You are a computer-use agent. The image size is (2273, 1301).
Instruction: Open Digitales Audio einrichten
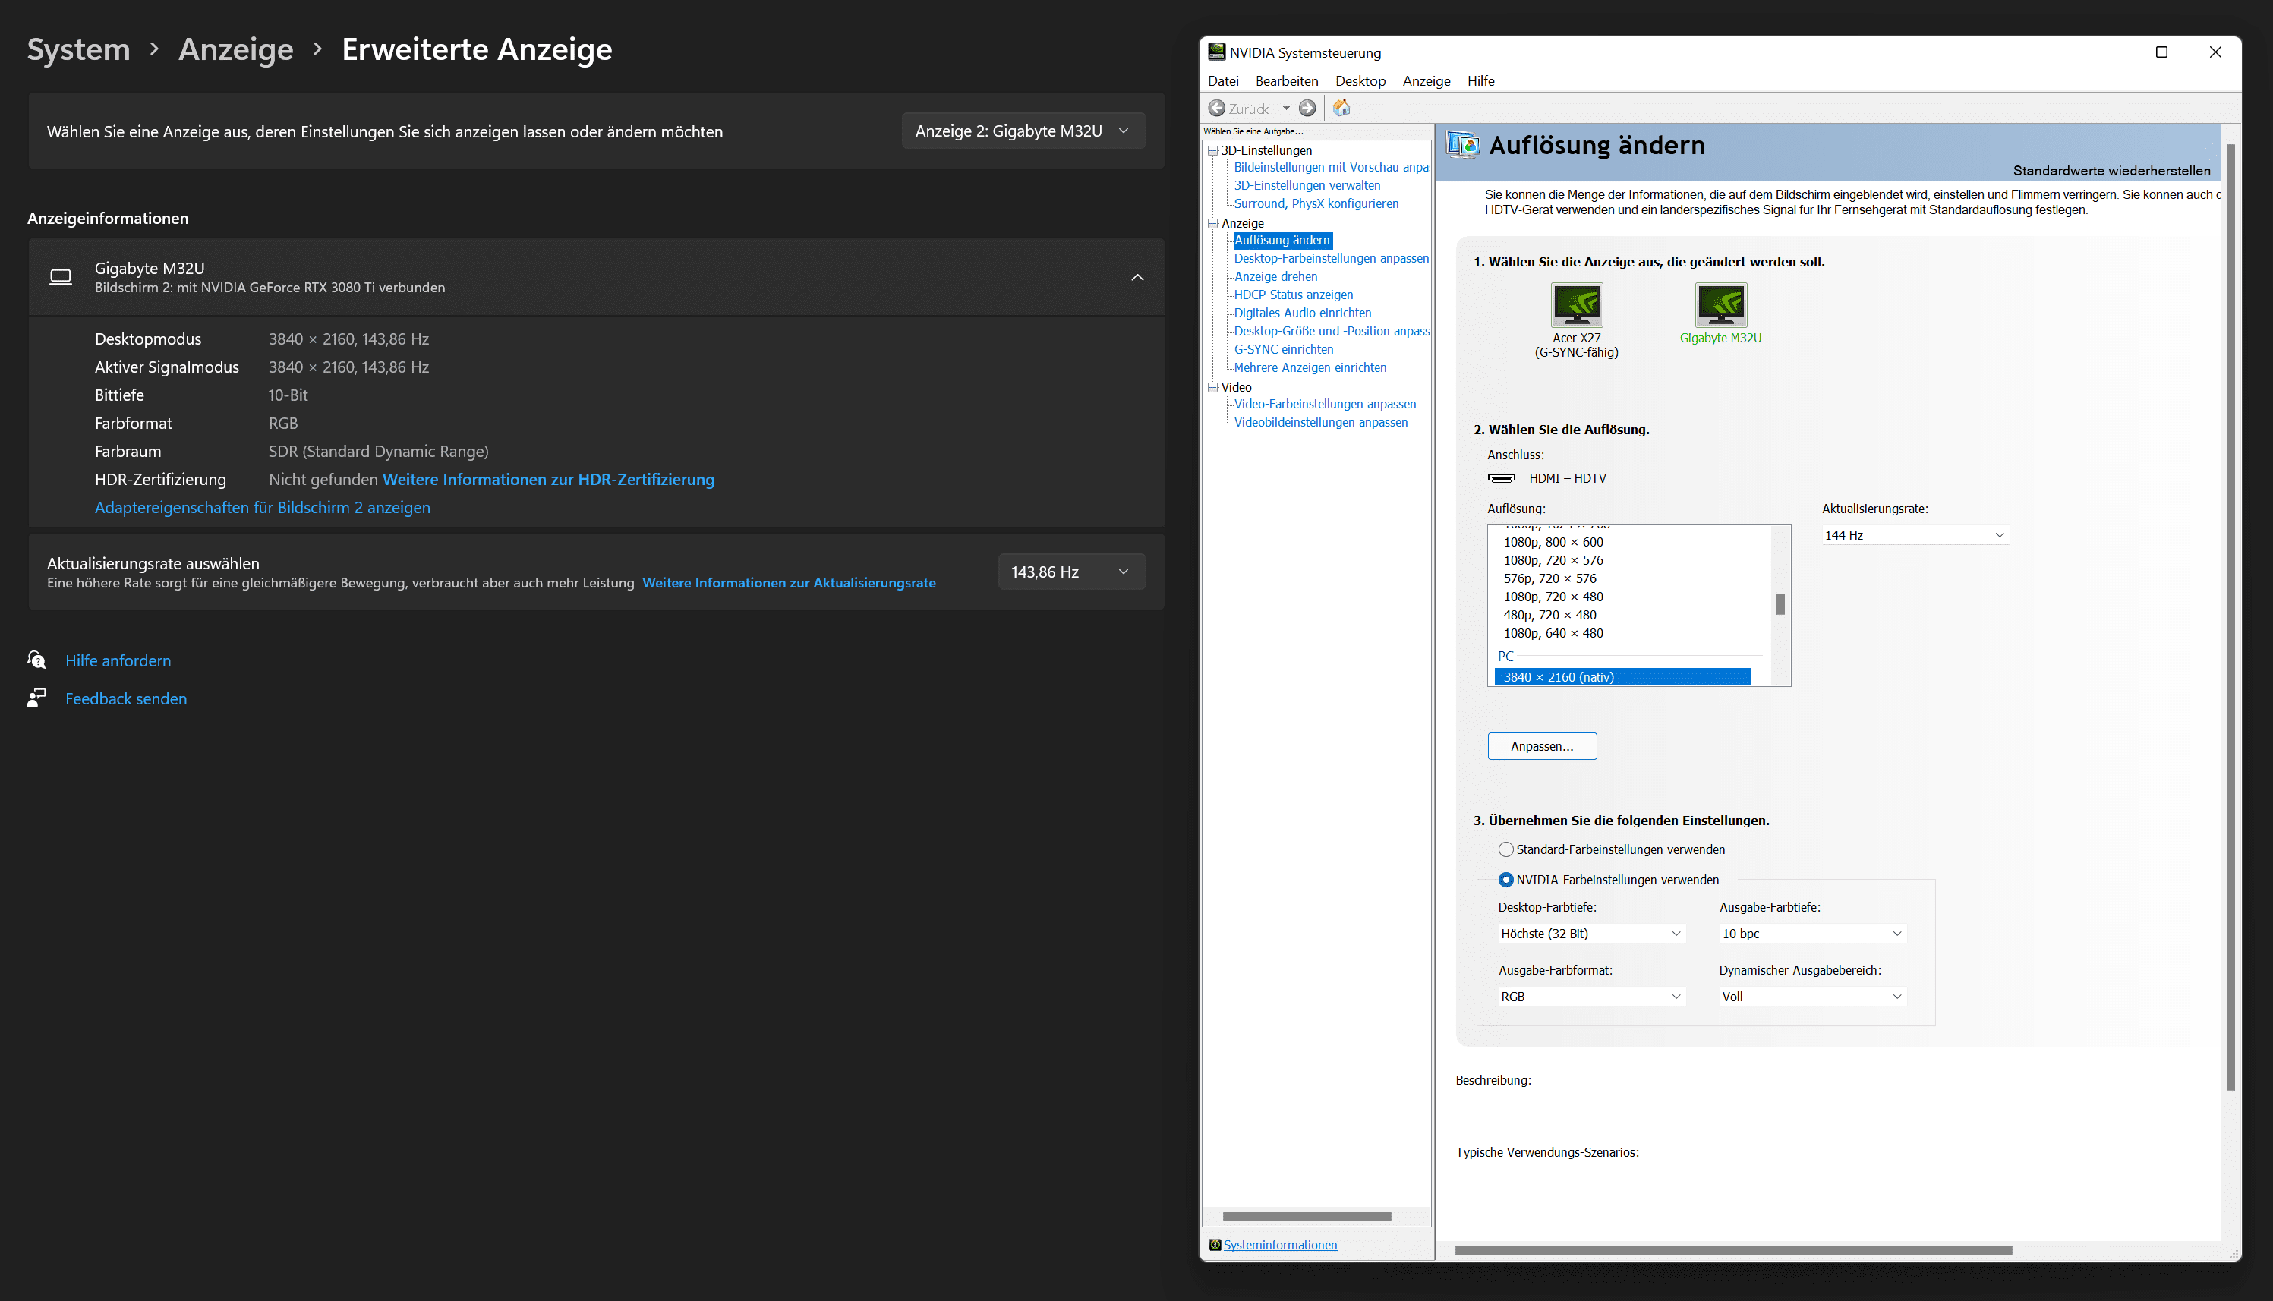1302,313
